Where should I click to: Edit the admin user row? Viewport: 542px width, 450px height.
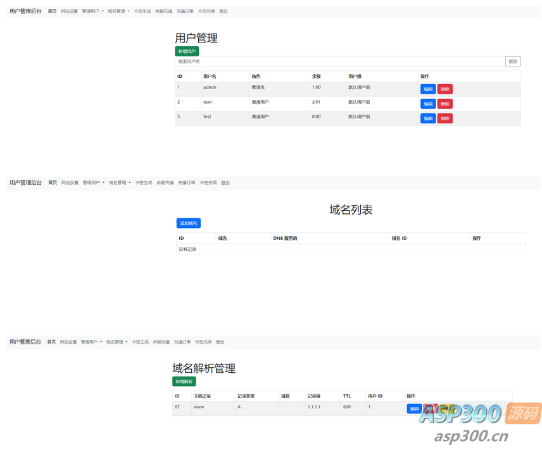428,89
